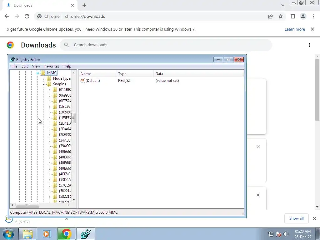Image resolution: width=320 pixels, height=240 pixels.
Task: Remove the lower download card from list
Action: click(258, 195)
